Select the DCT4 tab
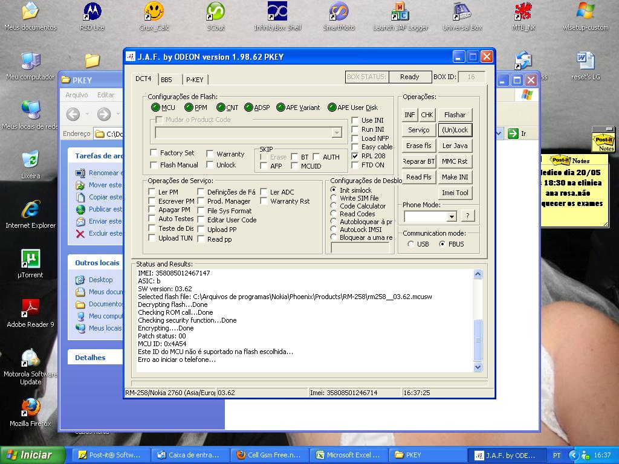 (x=143, y=79)
